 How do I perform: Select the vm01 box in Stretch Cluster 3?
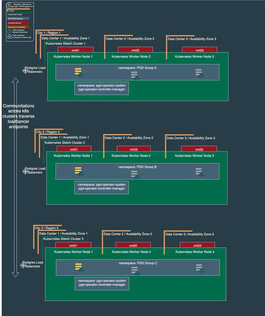click(73, 245)
